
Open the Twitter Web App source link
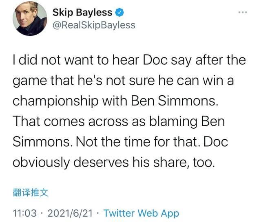141,213
